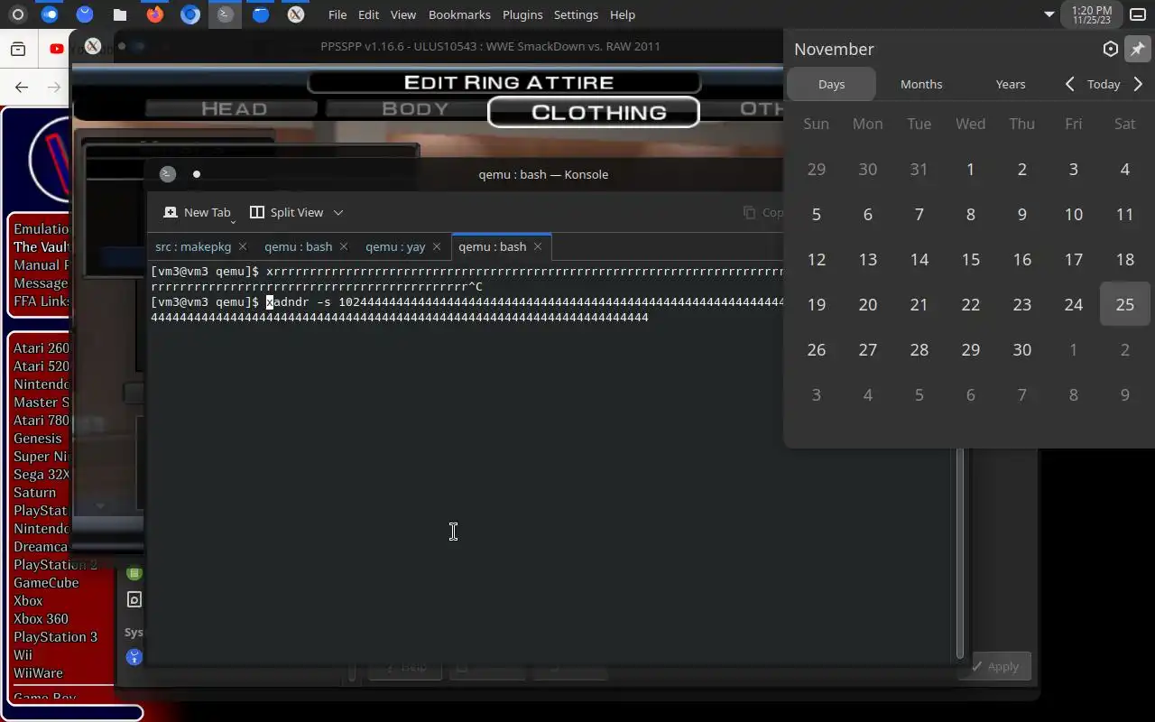Open the WiiWare link in the web sidebar
Viewport: 1155px width, 722px height.
tap(38, 672)
